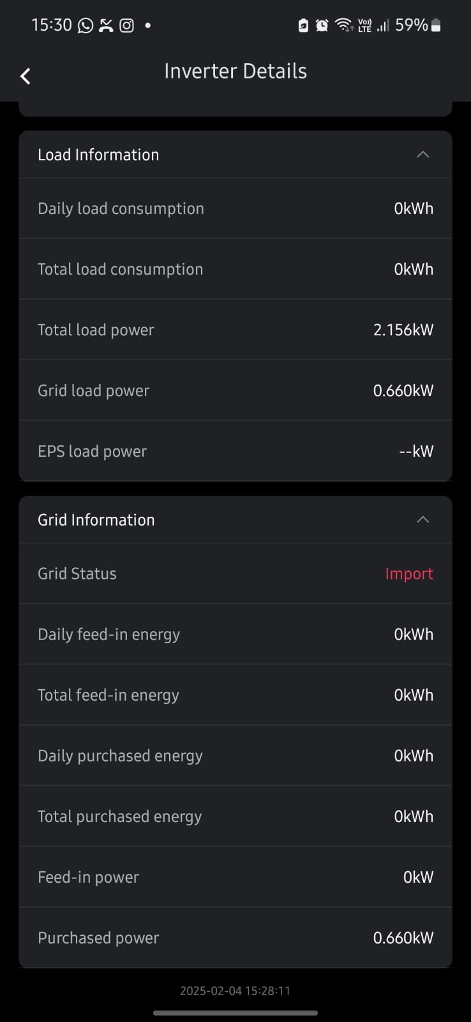This screenshot has width=471, height=1022.
Task: Tap the Grid Information header label
Action: (96, 520)
